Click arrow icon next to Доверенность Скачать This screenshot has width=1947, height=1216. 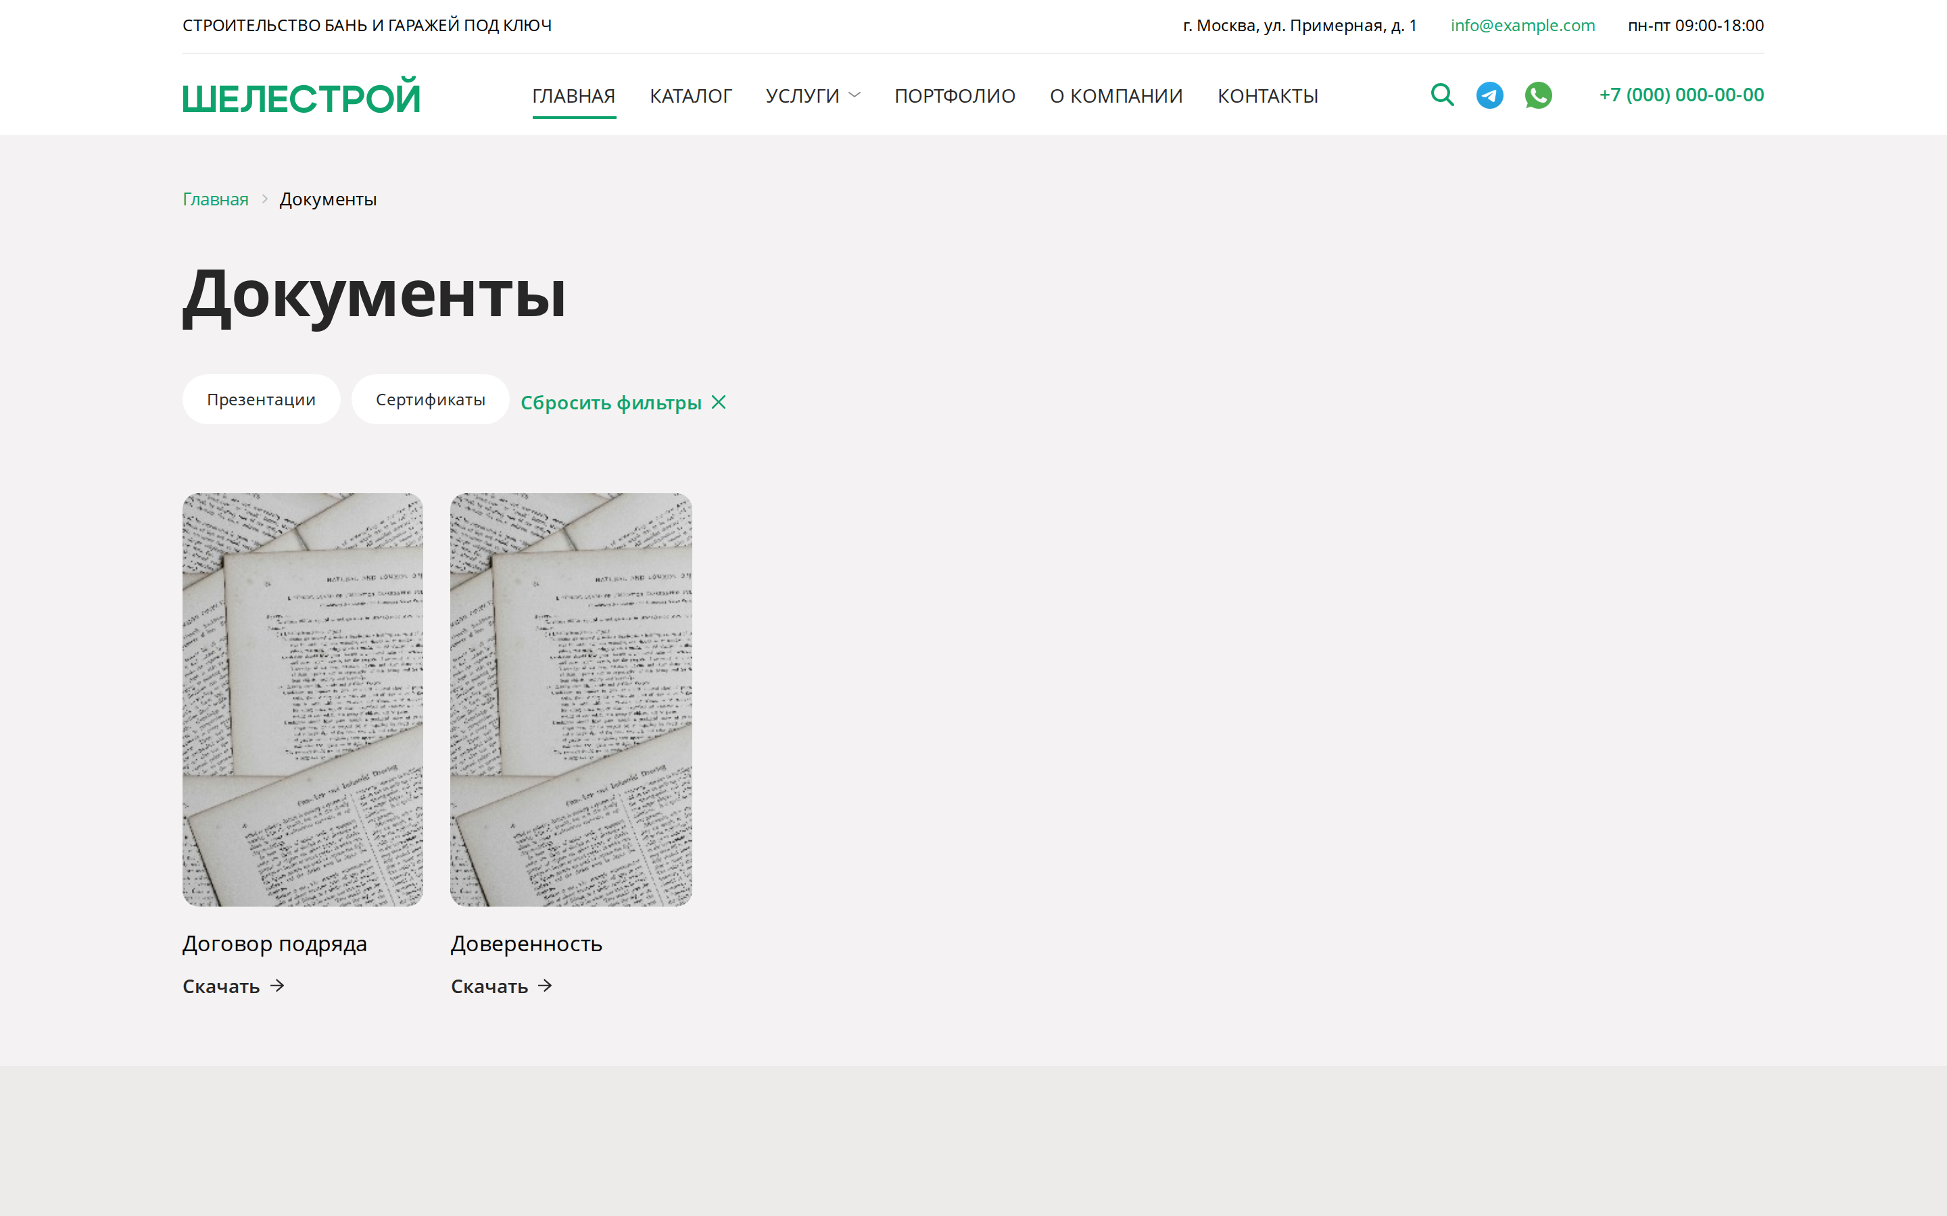point(546,985)
